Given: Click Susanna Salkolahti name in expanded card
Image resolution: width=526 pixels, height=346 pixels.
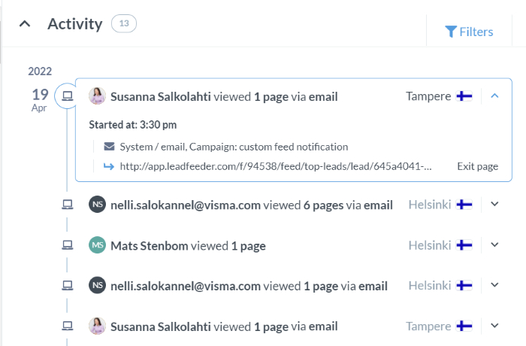Looking at the screenshot, I should pos(161,97).
